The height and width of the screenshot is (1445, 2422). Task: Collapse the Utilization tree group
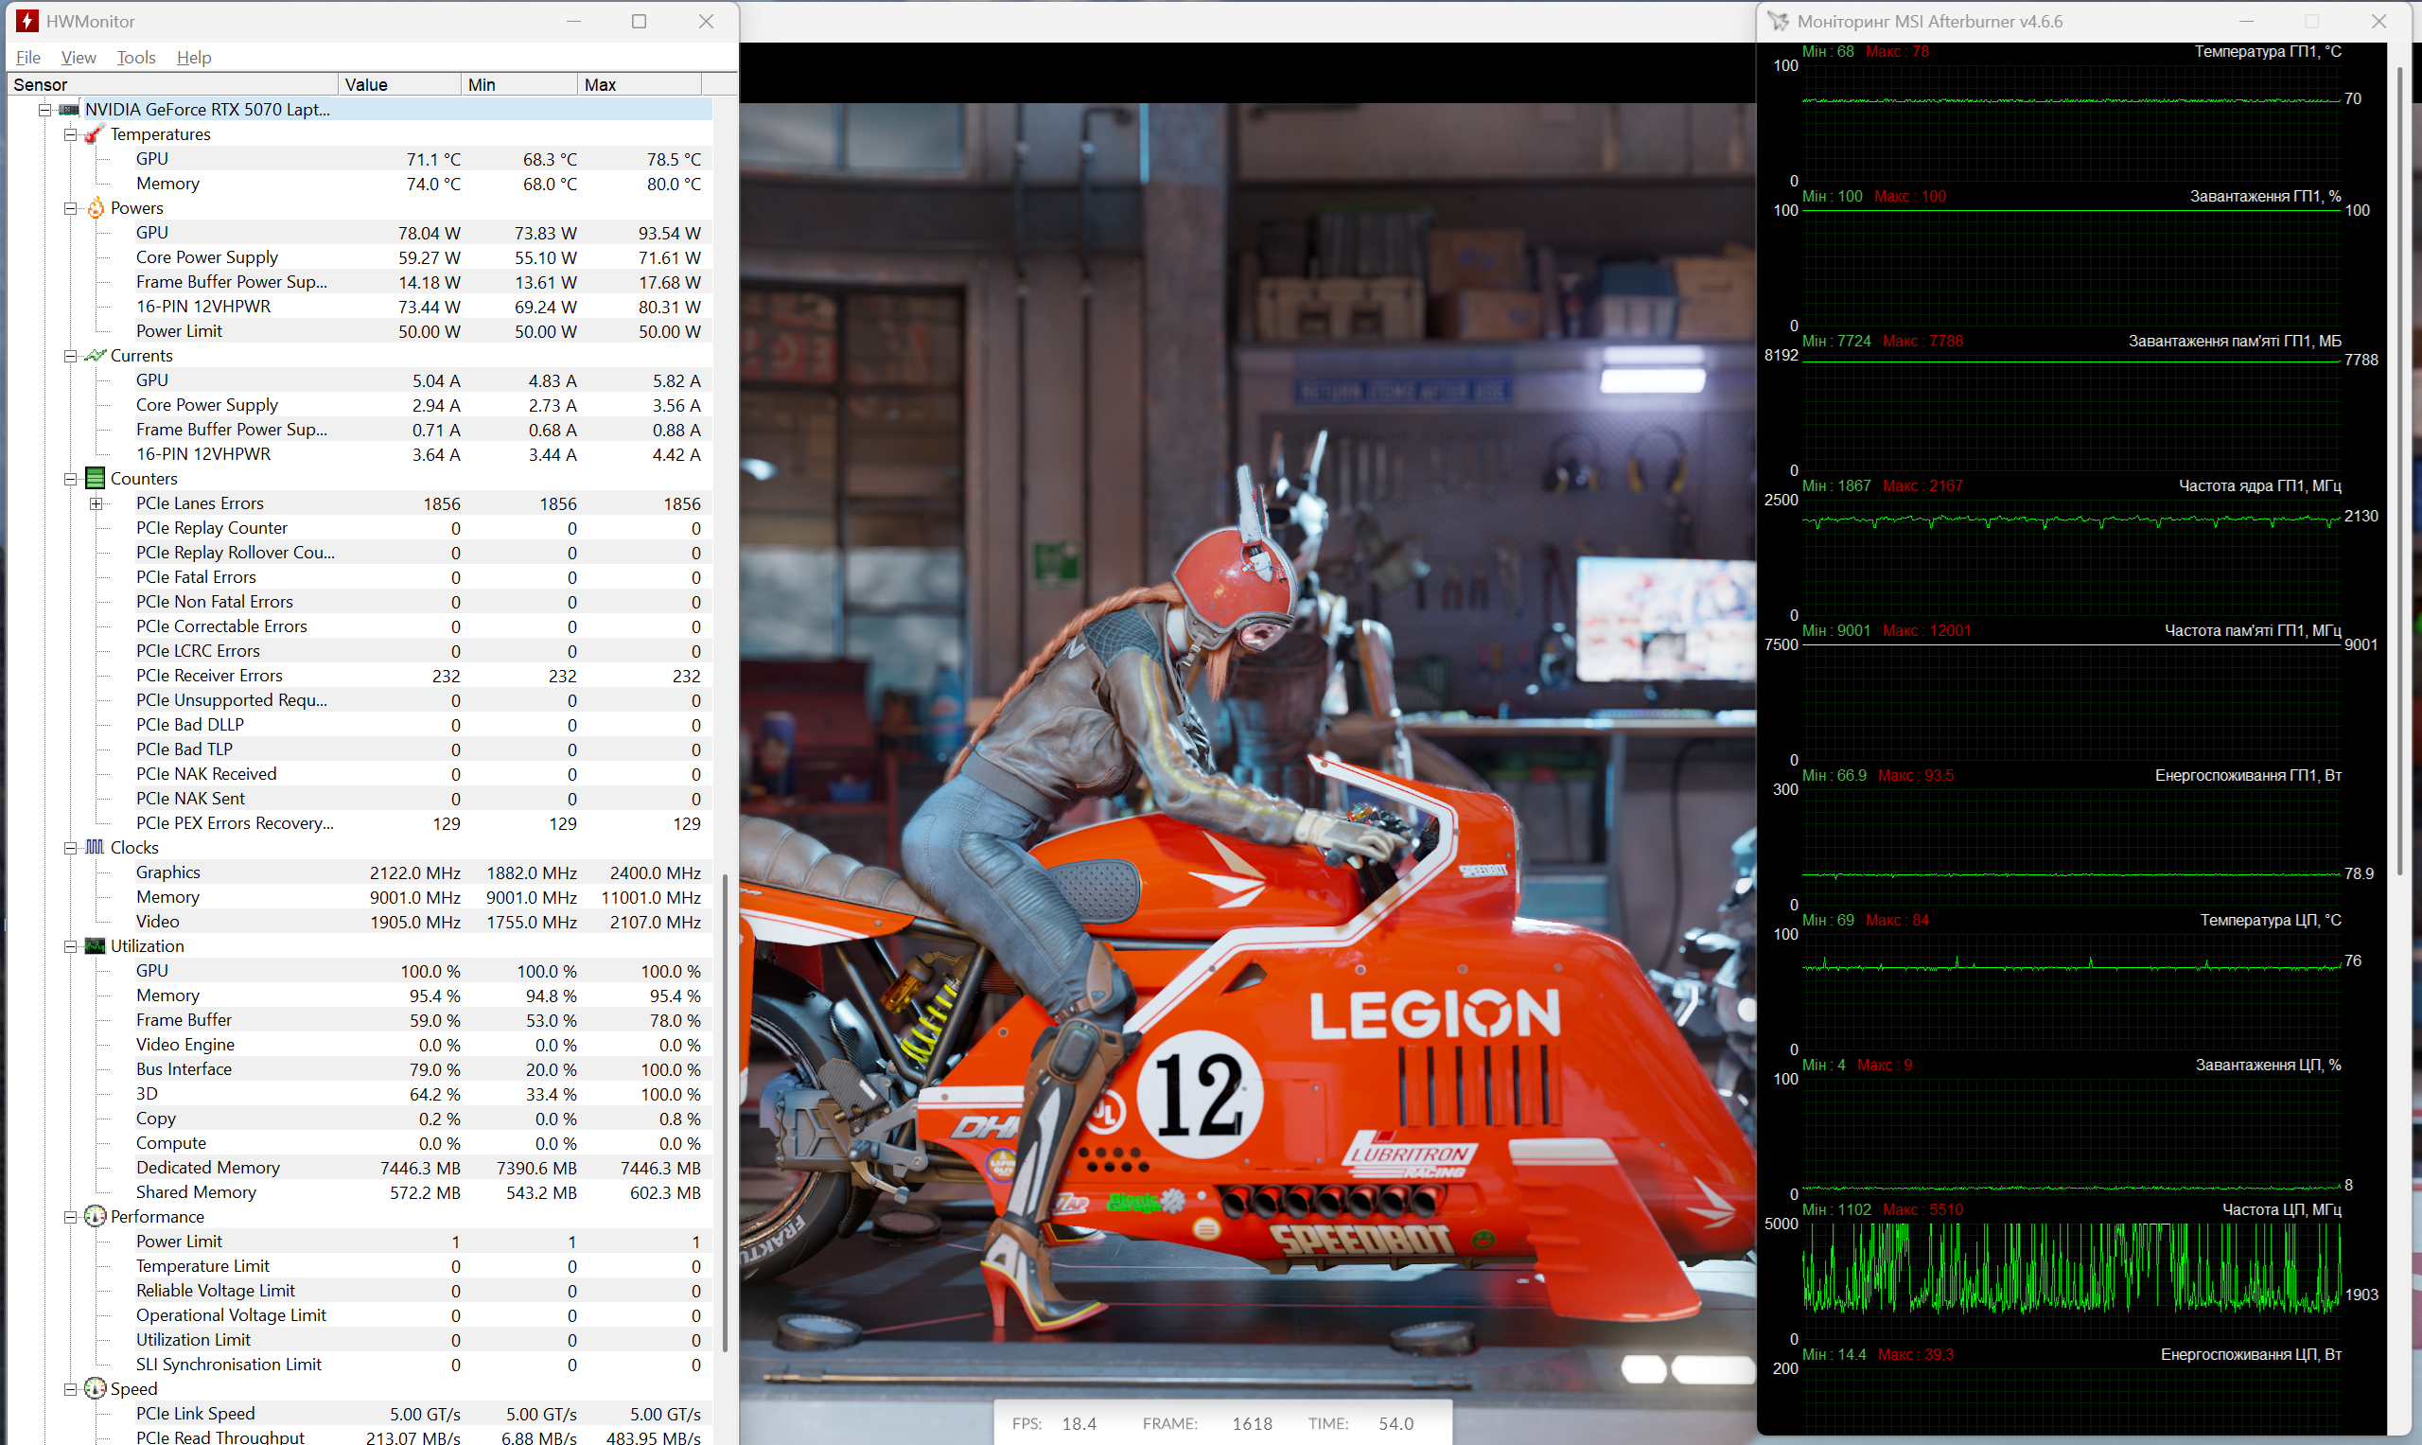(x=70, y=945)
